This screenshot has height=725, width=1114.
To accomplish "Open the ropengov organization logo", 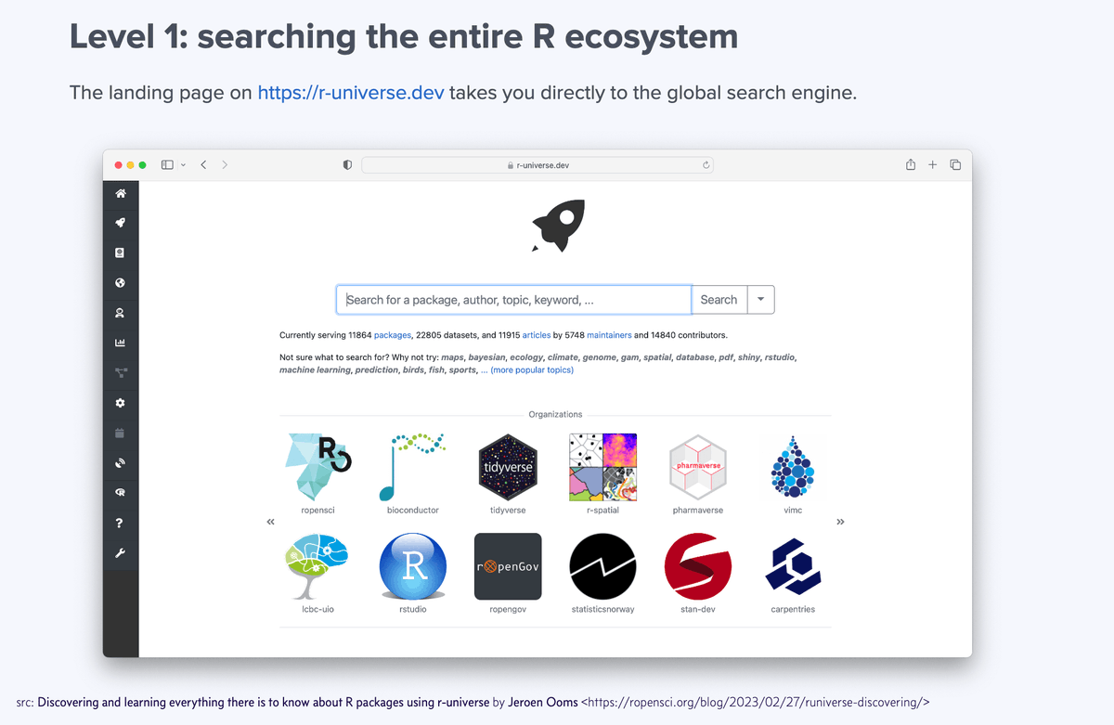I will 508,566.
